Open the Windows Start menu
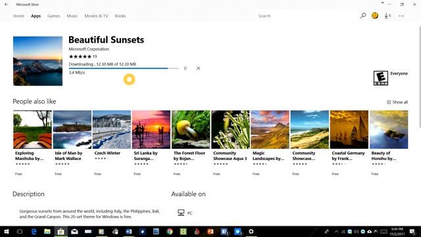The height and width of the screenshot is (237, 421). point(6,231)
